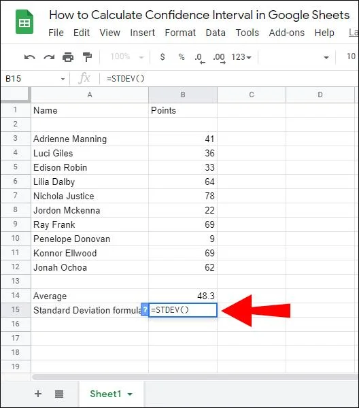Format as percent with % icon
Viewport: 359px width, 408px height.
click(182, 56)
